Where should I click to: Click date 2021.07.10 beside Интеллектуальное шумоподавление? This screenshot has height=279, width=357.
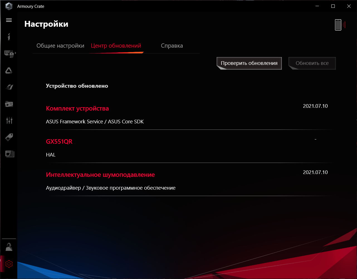(x=315, y=172)
